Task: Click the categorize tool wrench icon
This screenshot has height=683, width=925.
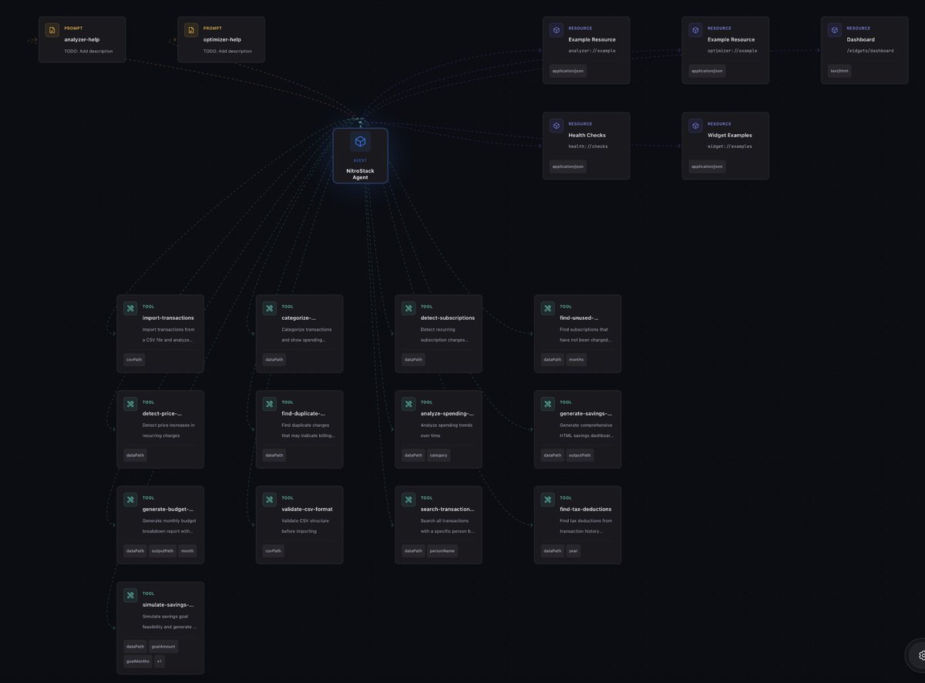Action: 269,308
